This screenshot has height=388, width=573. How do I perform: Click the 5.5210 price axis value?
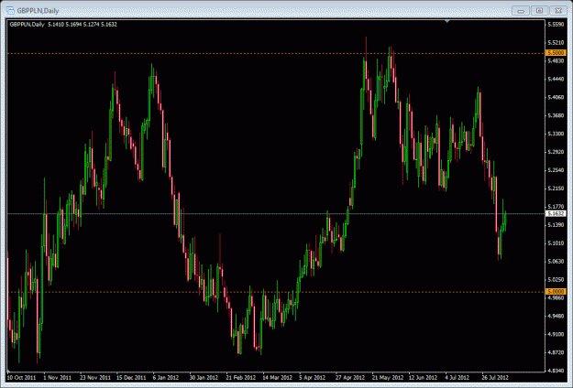click(556, 43)
